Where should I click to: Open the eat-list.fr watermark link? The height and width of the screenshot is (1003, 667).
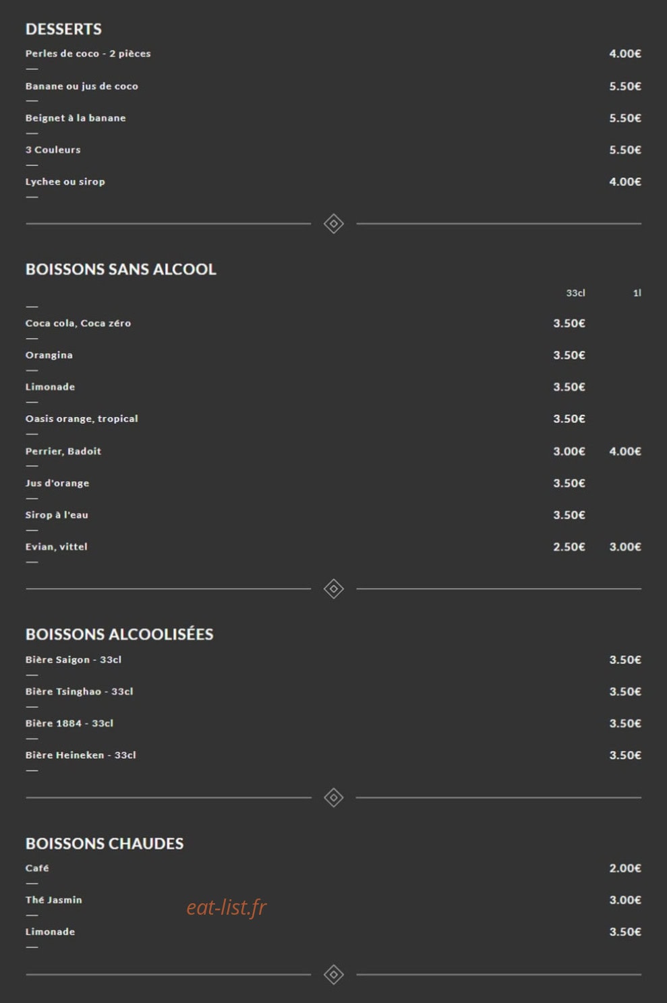227,907
